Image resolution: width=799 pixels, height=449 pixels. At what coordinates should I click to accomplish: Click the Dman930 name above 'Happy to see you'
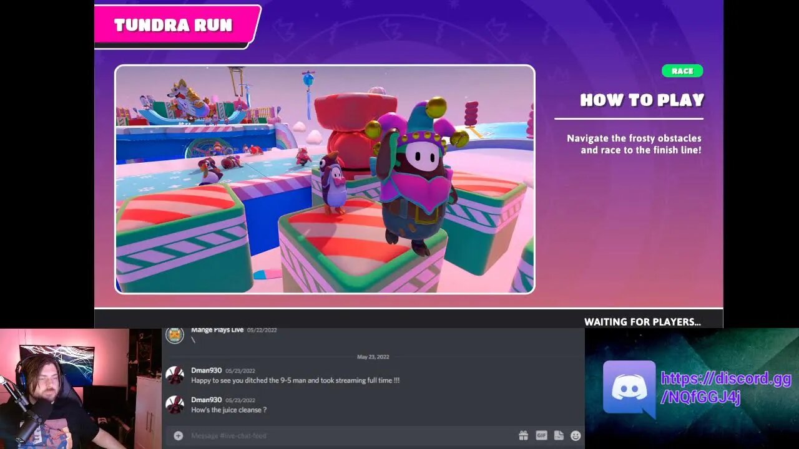pos(206,370)
